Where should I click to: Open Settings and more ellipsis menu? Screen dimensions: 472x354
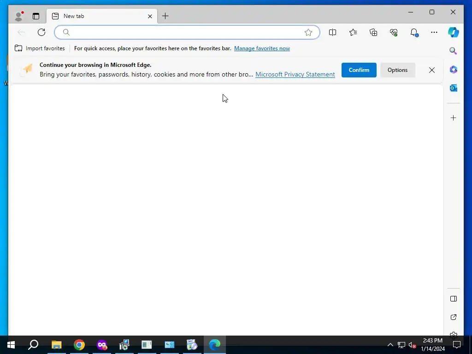click(x=434, y=32)
